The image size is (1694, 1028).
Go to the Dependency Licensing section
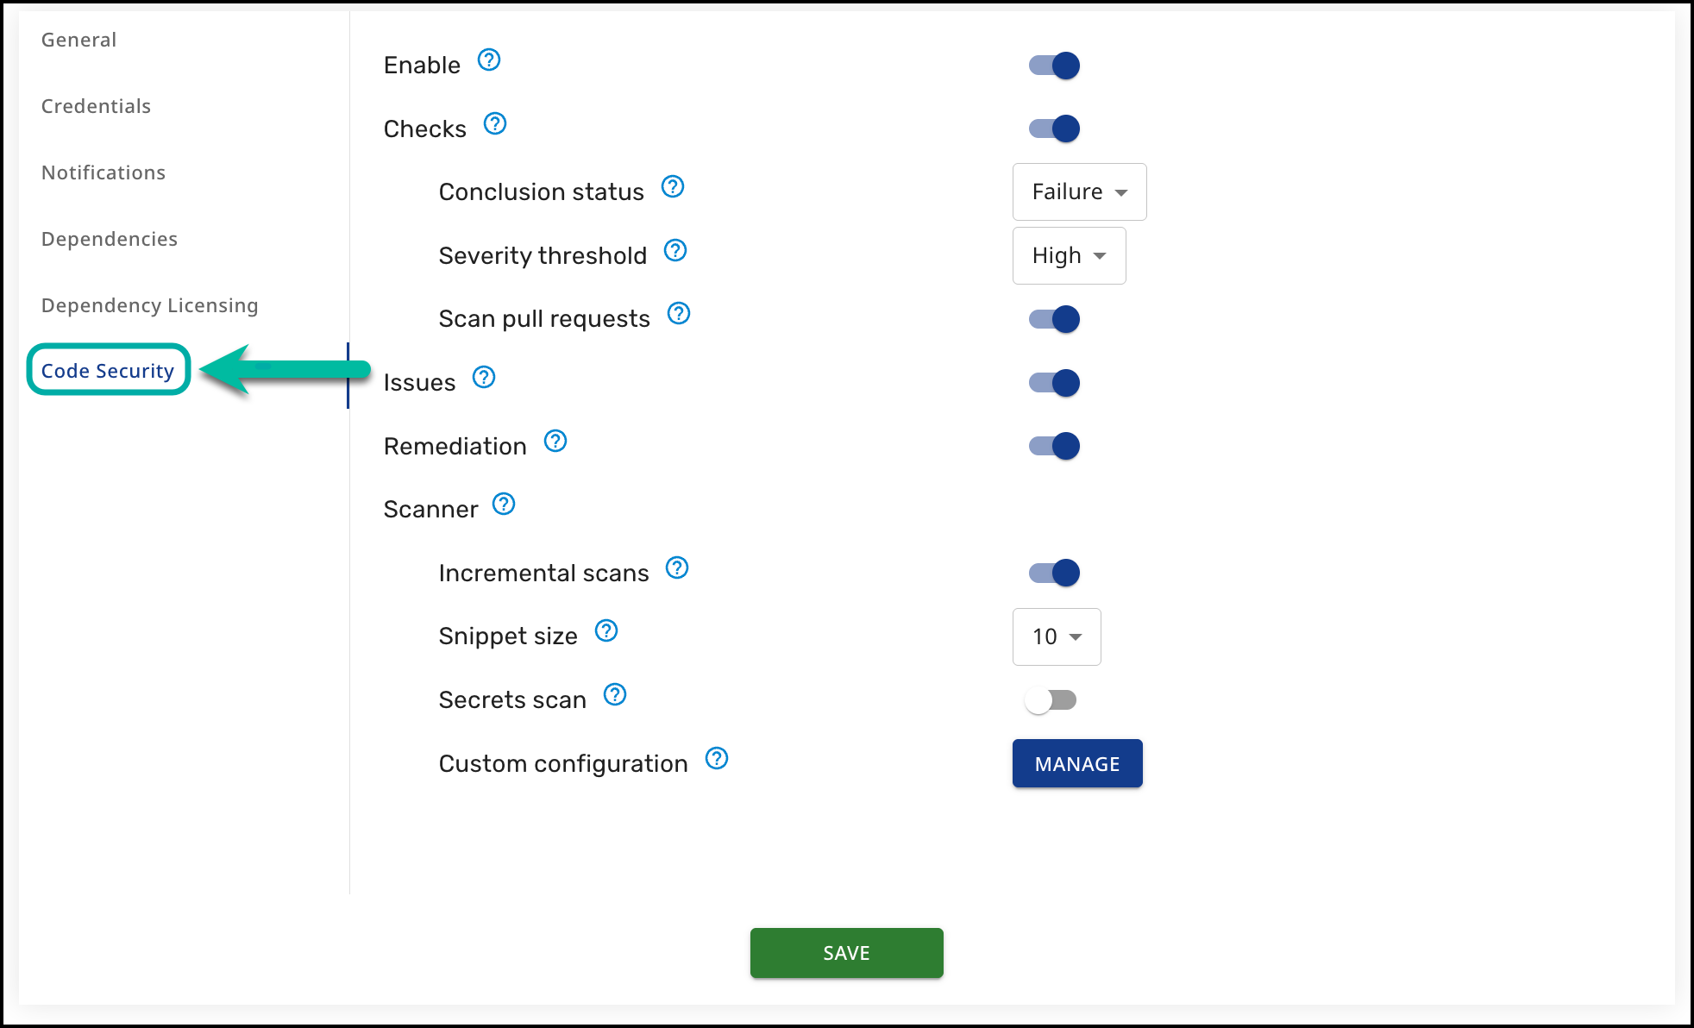click(150, 305)
